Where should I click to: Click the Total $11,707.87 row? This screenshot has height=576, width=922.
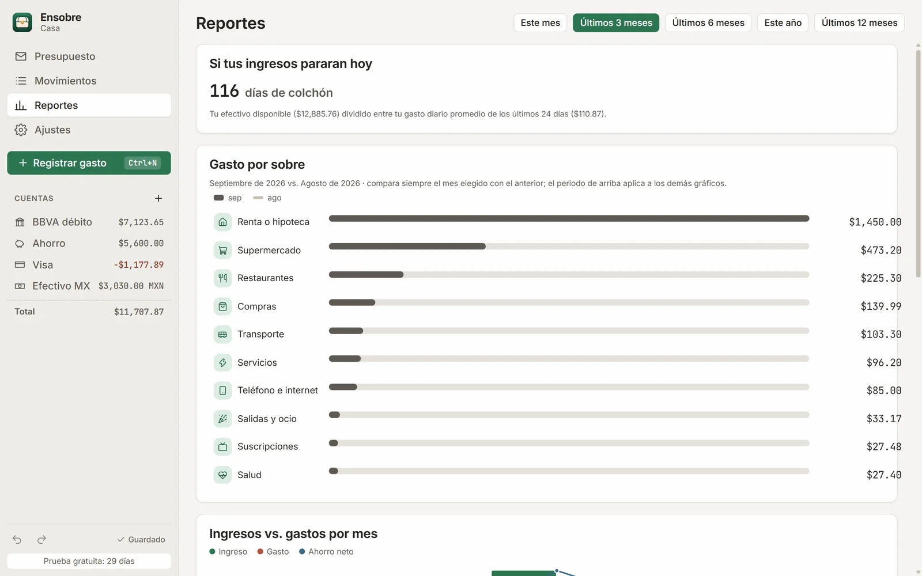pos(89,312)
